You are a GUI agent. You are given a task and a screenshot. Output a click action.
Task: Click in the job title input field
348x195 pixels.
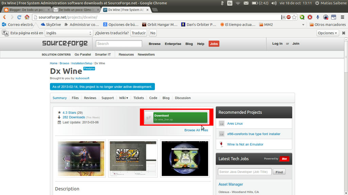245,172
